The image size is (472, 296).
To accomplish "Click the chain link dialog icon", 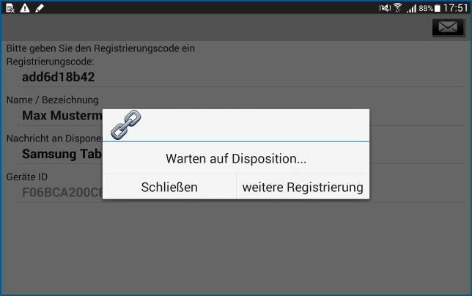I will point(125,125).
